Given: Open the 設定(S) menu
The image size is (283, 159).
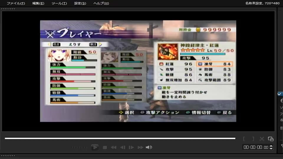Looking at the screenshot, I should 80,3.
